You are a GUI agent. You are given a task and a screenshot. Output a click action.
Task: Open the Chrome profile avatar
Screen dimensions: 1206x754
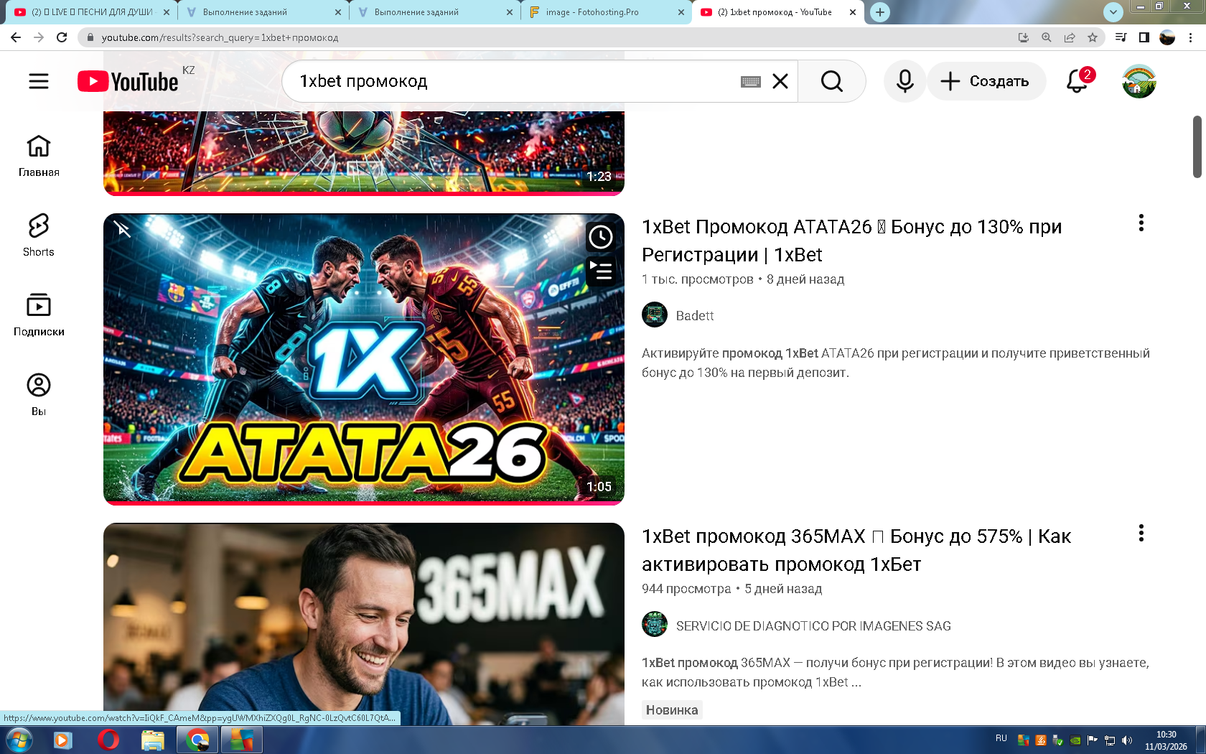coord(1167,37)
